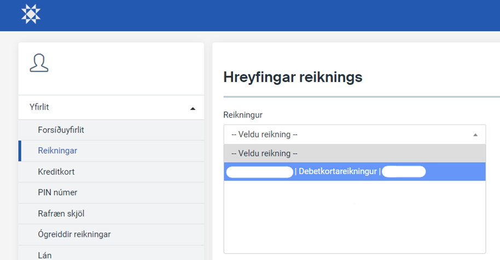Open the PIN númer page

pyautogui.click(x=57, y=193)
